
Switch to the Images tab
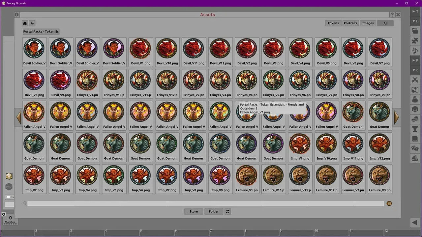point(368,23)
